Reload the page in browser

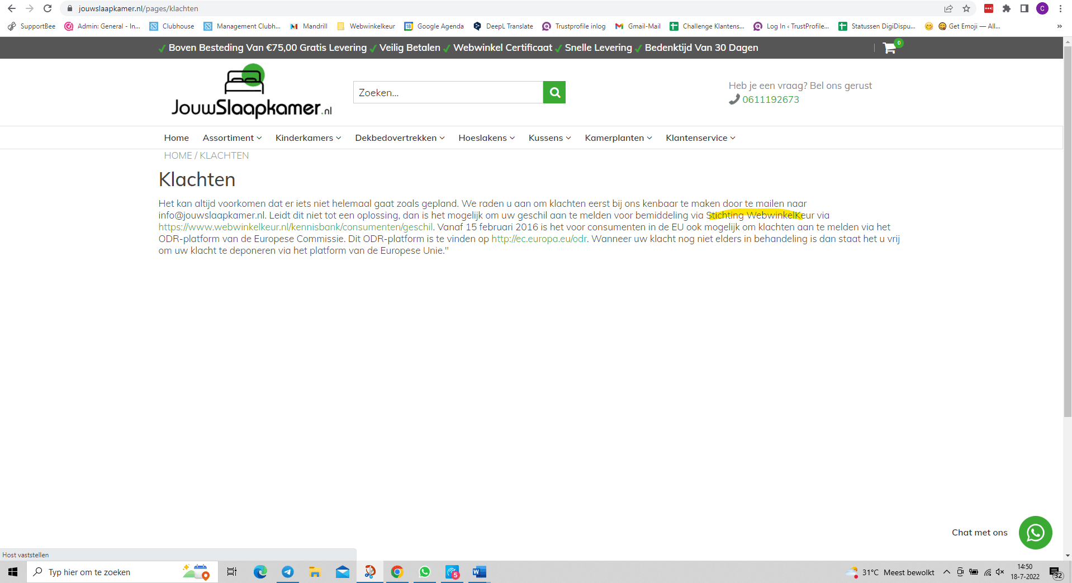(x=48, y=8)
